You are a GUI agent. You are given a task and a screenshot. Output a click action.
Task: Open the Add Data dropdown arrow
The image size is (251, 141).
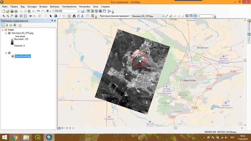tap(50, 11)
